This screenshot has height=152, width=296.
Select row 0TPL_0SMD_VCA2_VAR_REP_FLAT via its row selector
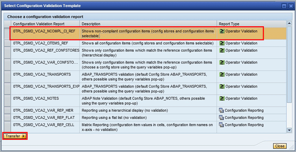click(x=8, y=118)
